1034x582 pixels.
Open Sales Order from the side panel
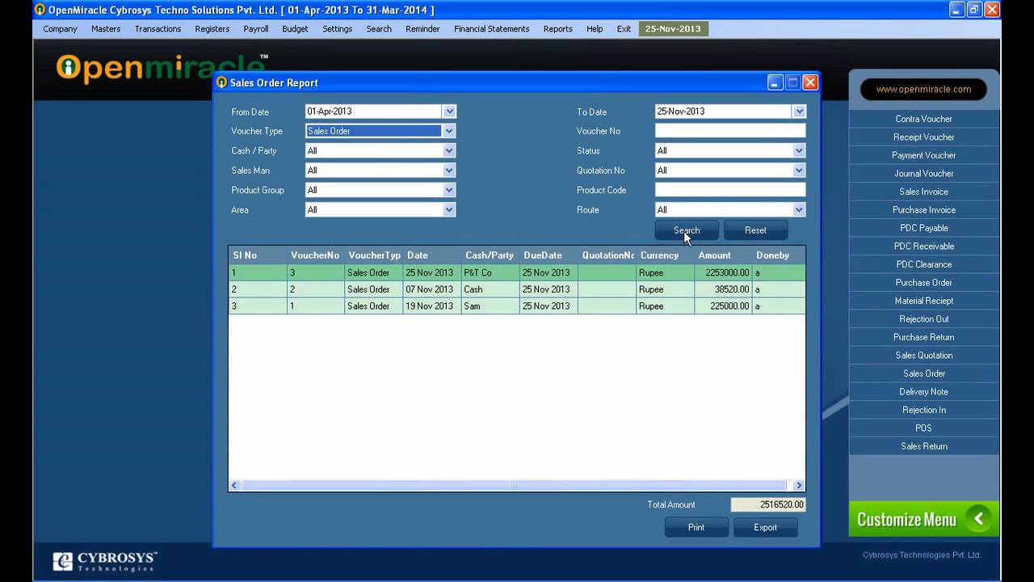coord(923,373)
